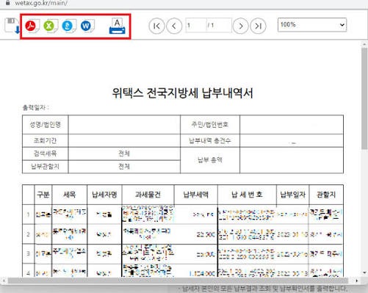368x293 pixels.
Task: Click the current page number field
Action: (196, 25)
